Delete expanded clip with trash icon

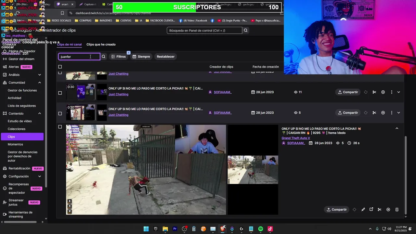(397, 210)
